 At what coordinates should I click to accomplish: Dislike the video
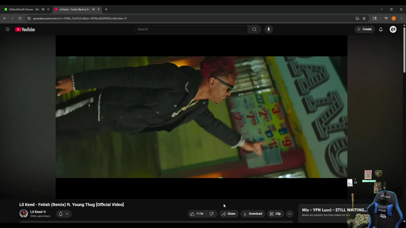pos(212,214)
